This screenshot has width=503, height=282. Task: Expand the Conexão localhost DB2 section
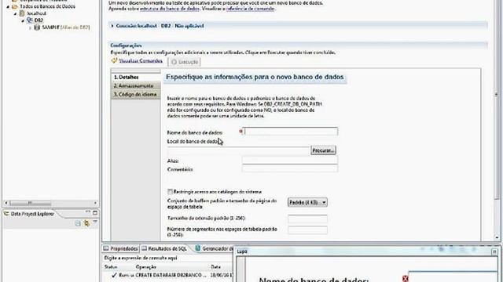pos(112,26)
